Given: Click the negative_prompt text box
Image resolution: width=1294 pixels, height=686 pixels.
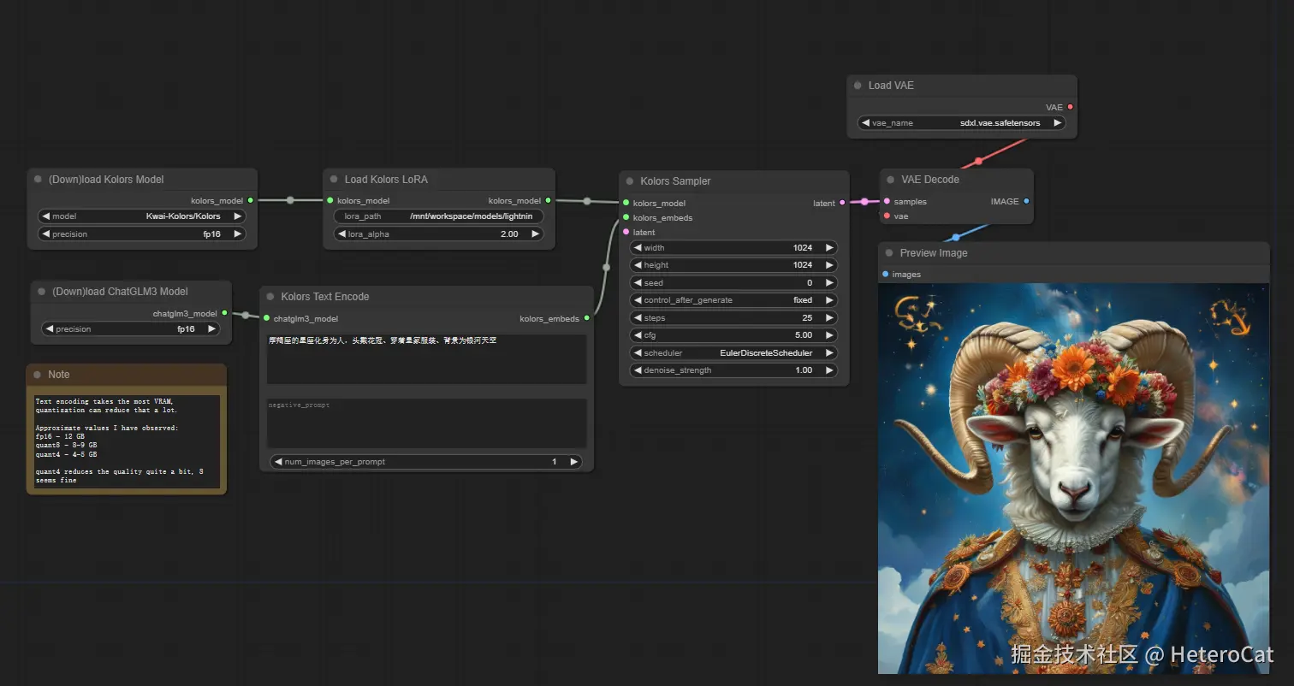Looking at the screenshot, I should [x=426, y=423].
